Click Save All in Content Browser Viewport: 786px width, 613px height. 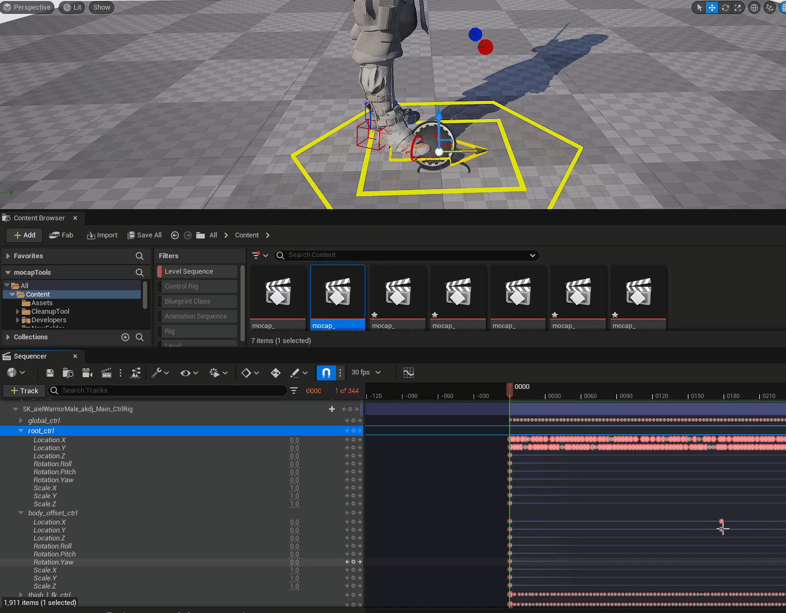click(x=145, y=235)
